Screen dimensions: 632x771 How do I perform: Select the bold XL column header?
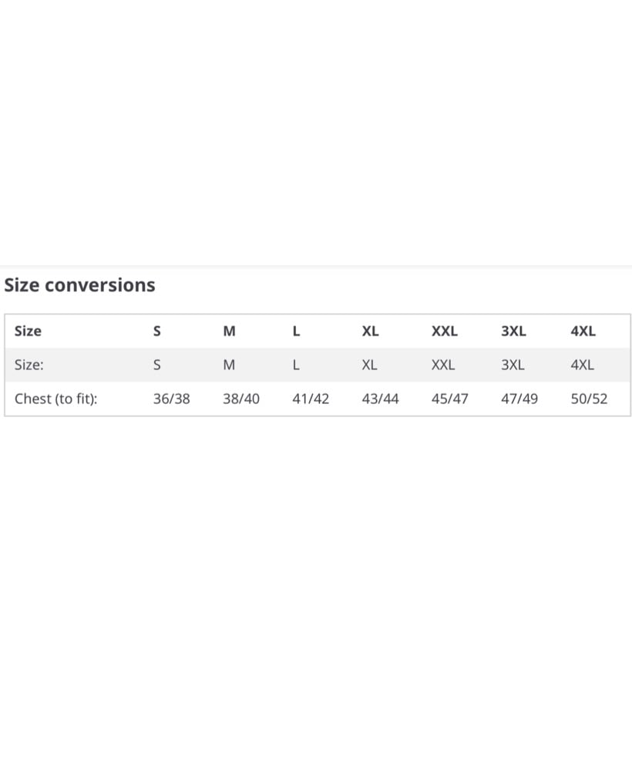pyautogui.click(x=370, y=331)
